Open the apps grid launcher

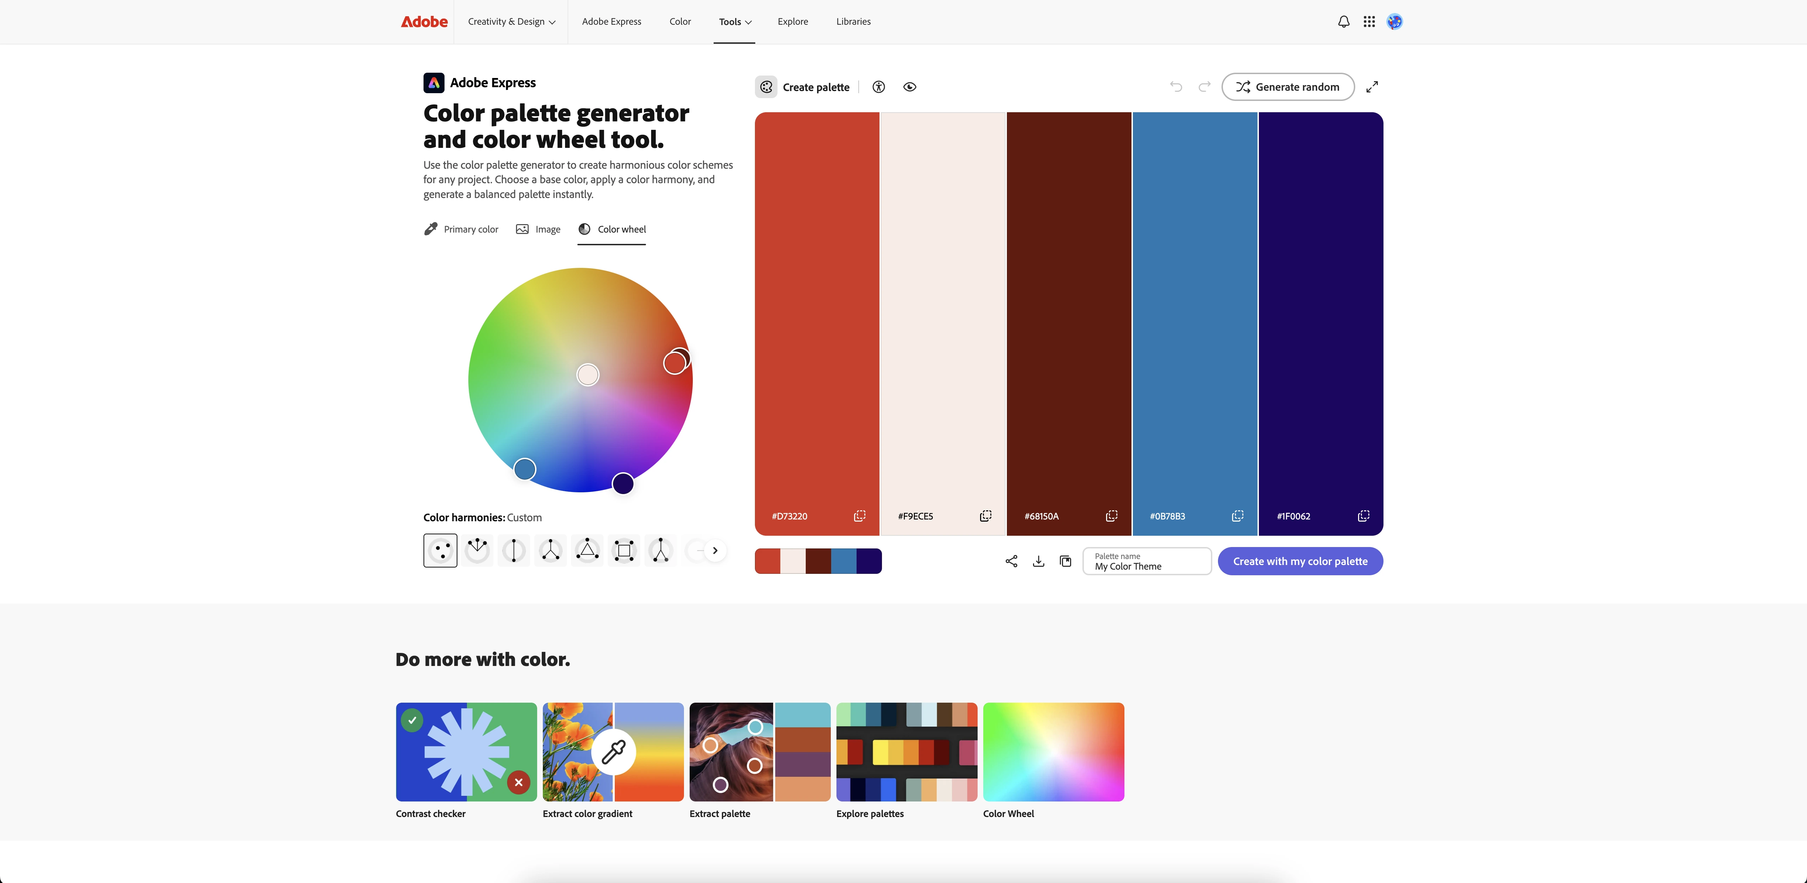[1369, 22]
